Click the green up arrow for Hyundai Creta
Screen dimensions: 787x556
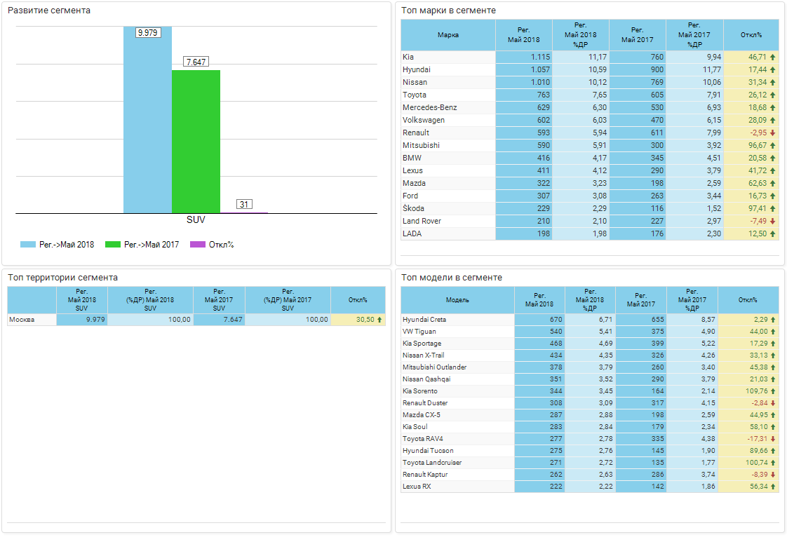coord(772,320)
